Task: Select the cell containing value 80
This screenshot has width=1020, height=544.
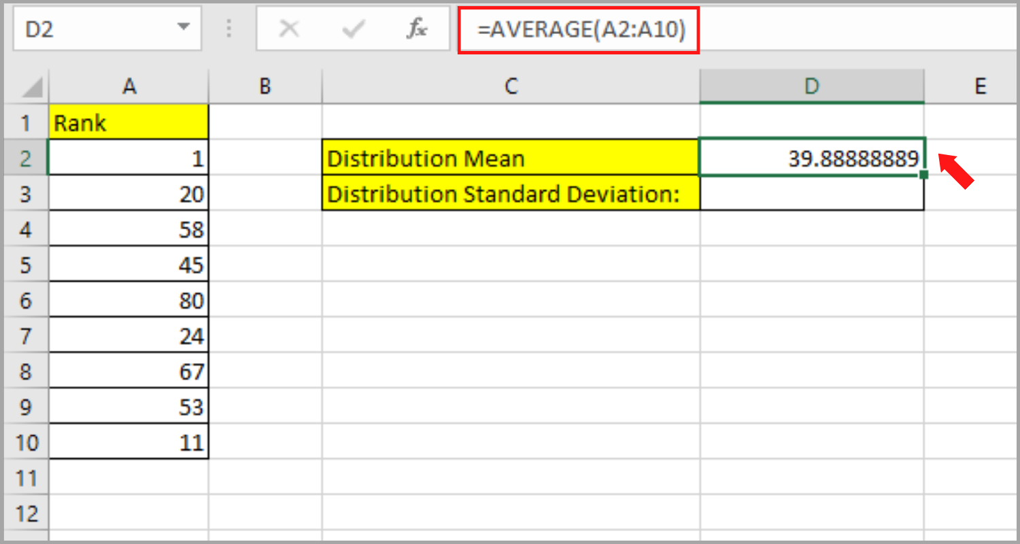Action: 128,300
